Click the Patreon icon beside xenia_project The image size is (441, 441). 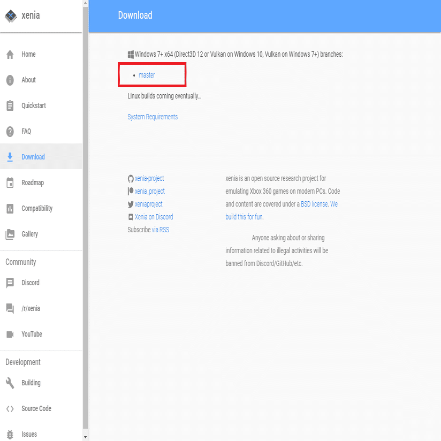pyautogui.click(x=131, y=191)
